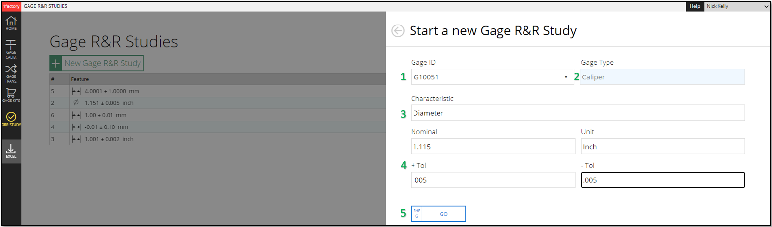Click the back arrow circle icon
Image resolution: width=772 pixels, height=227 pixels.
pyautogui.click(x=398, y=31)
